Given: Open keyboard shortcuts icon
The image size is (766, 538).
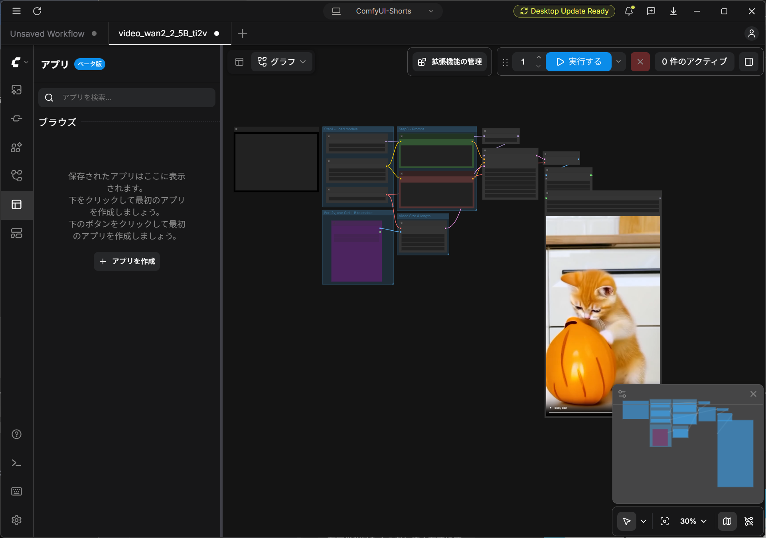Looking at the screenshot, I should click(16, 491).
